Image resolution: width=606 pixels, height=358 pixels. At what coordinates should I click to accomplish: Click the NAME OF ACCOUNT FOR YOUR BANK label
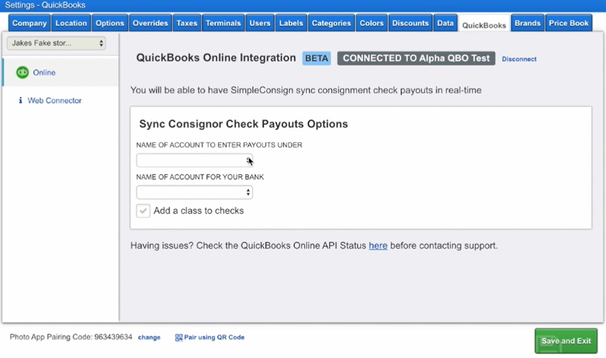coord(200,177)
